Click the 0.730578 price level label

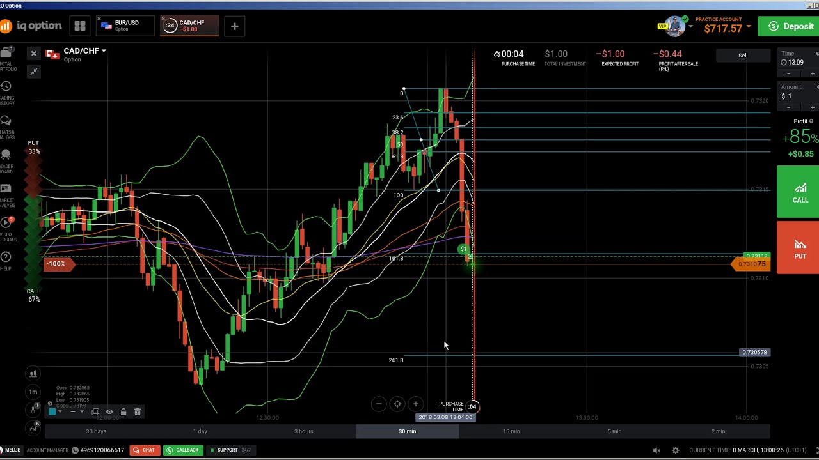tap(754, 353)
